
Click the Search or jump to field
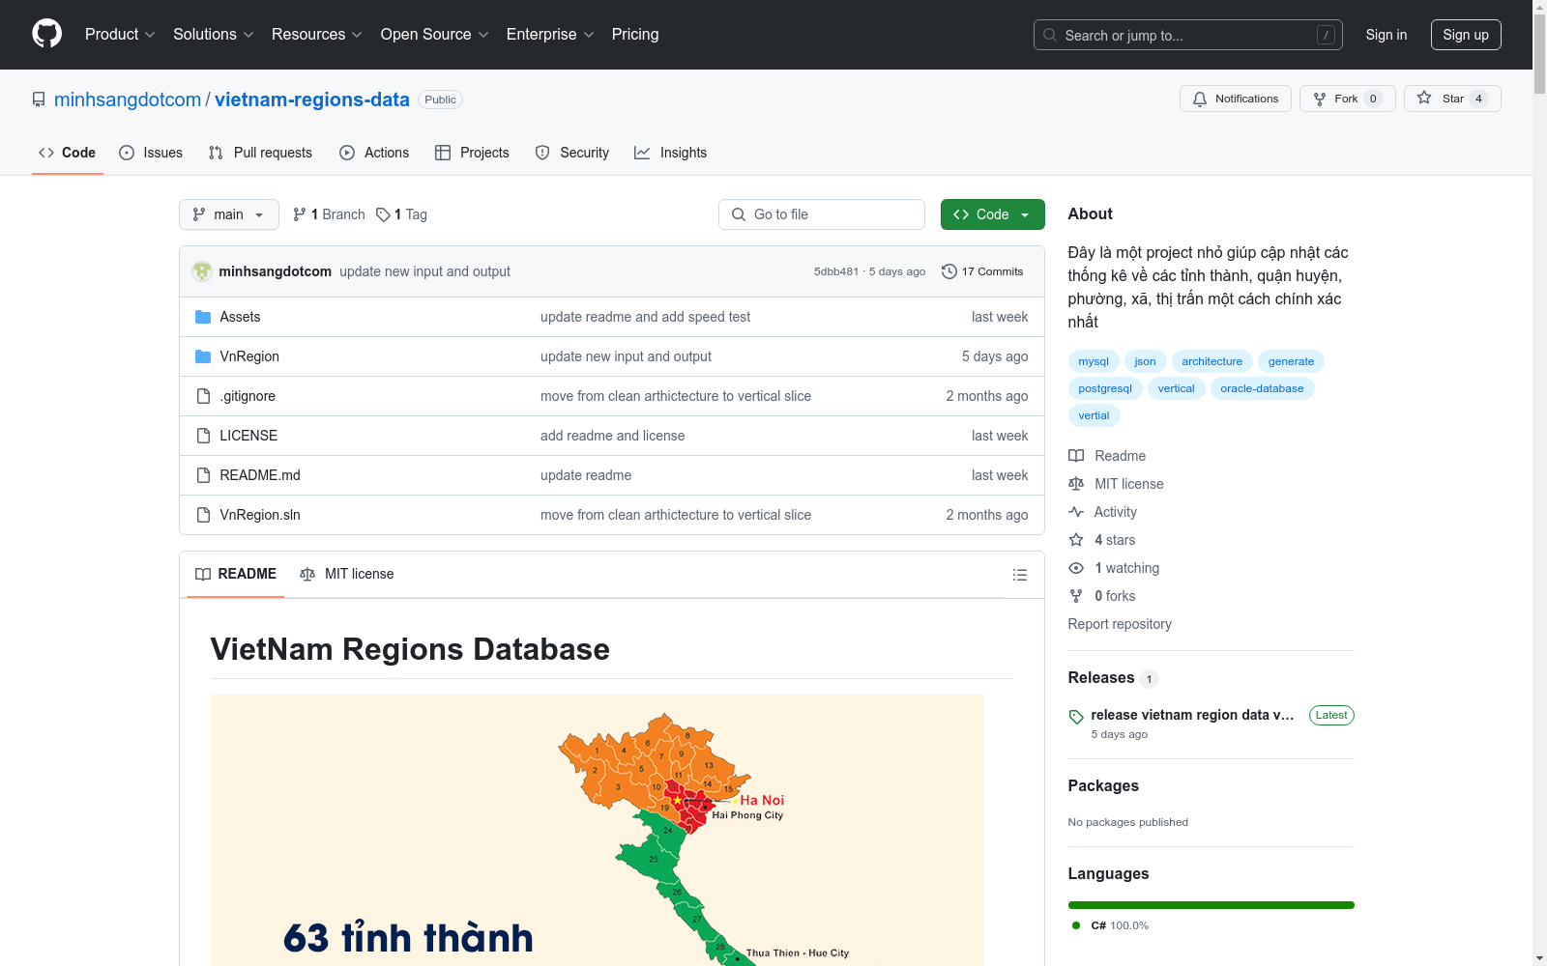tap(1186, 35)
